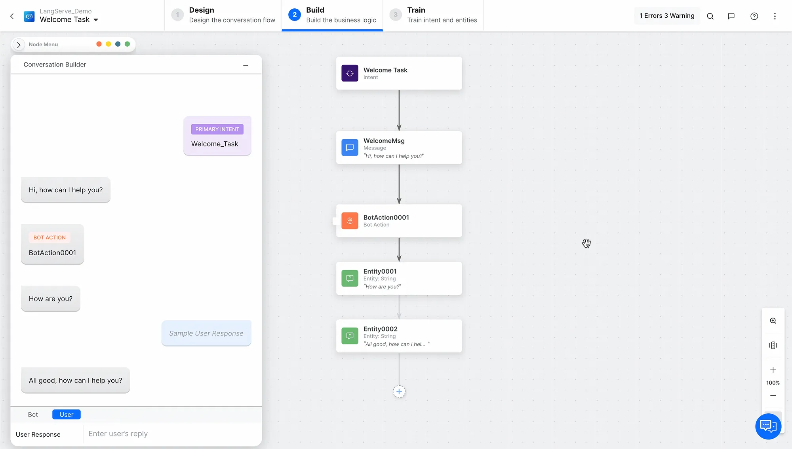Open the blue chat assistant bubble

point(768,426)
